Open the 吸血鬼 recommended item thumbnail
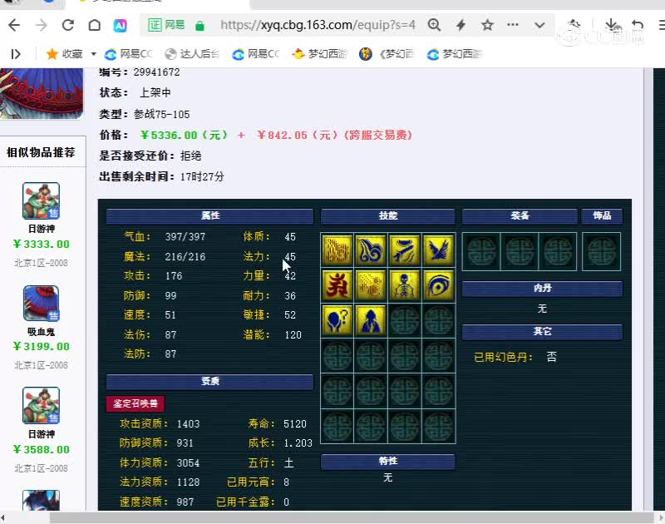 tap(41, 304)
